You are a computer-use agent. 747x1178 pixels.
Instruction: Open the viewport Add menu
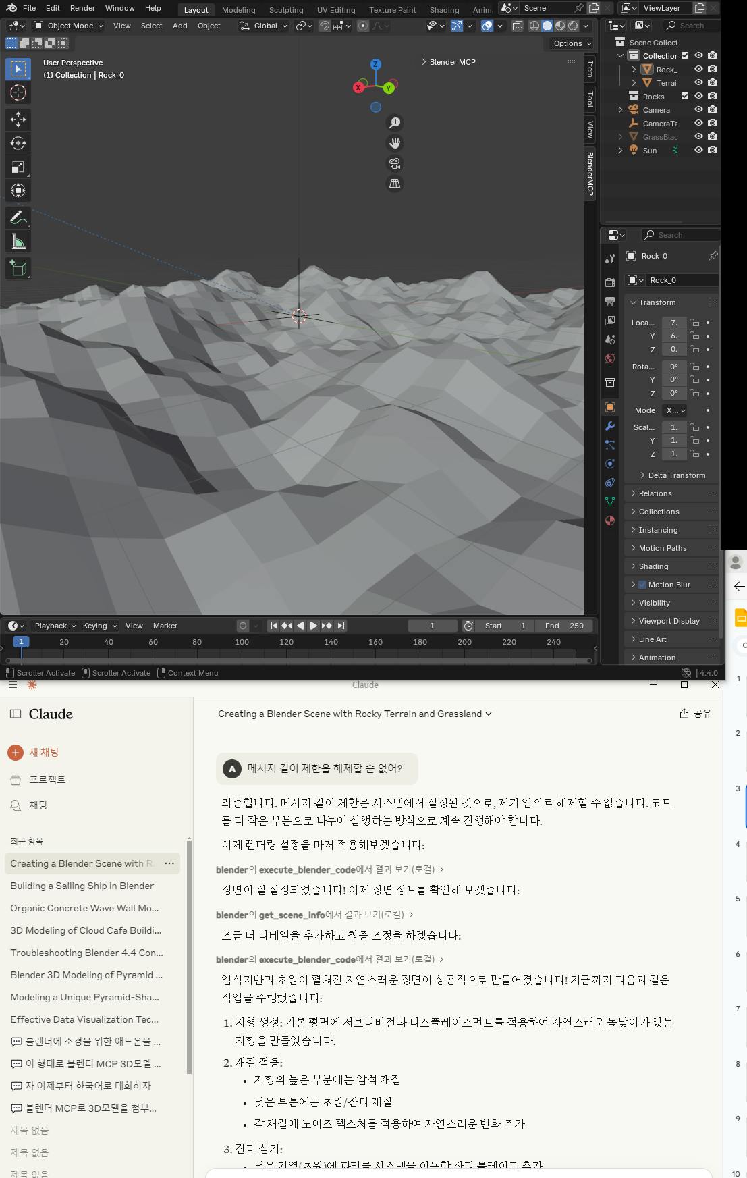pyautogui.click(x=179, y=26)
